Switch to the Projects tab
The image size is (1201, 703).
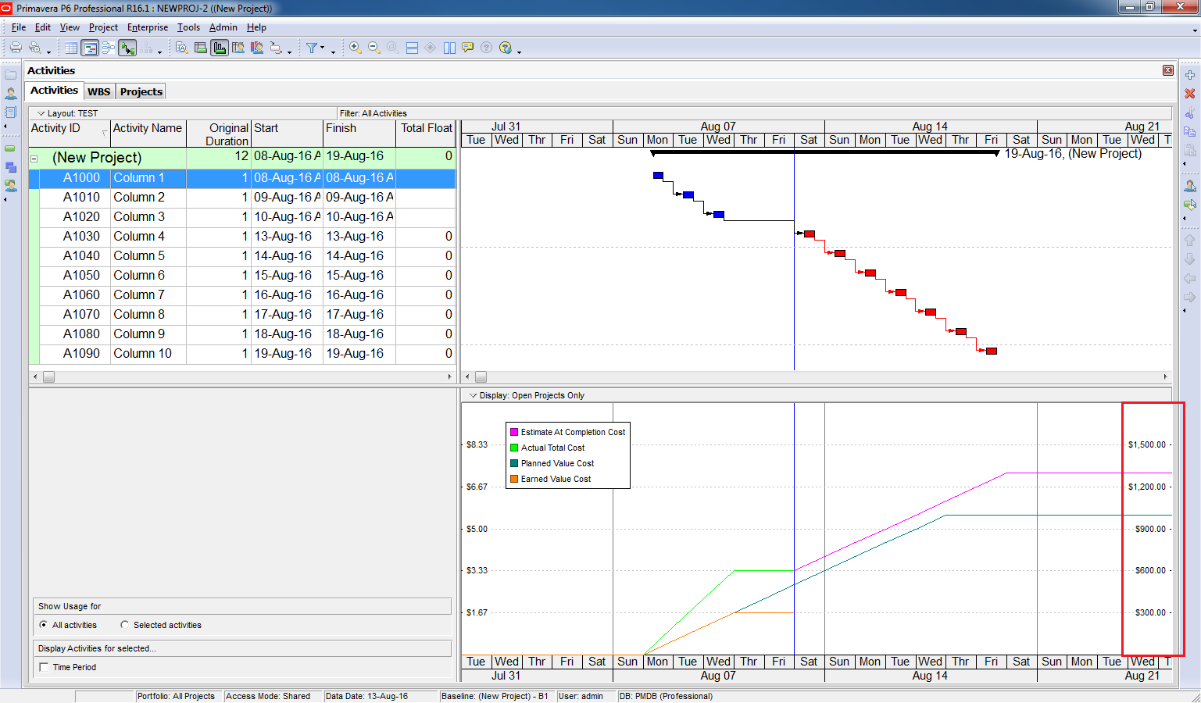click(x=141, y=91)
